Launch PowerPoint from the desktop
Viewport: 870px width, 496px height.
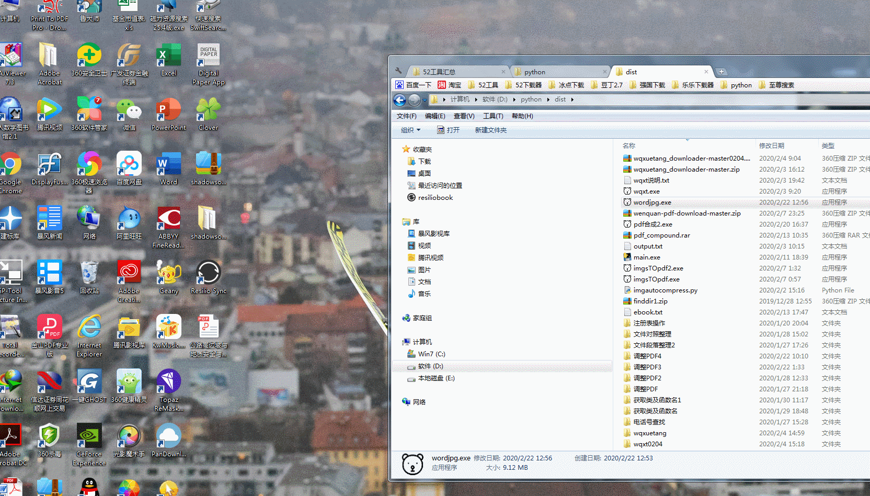pyautogui.click(x=168, y=115)
